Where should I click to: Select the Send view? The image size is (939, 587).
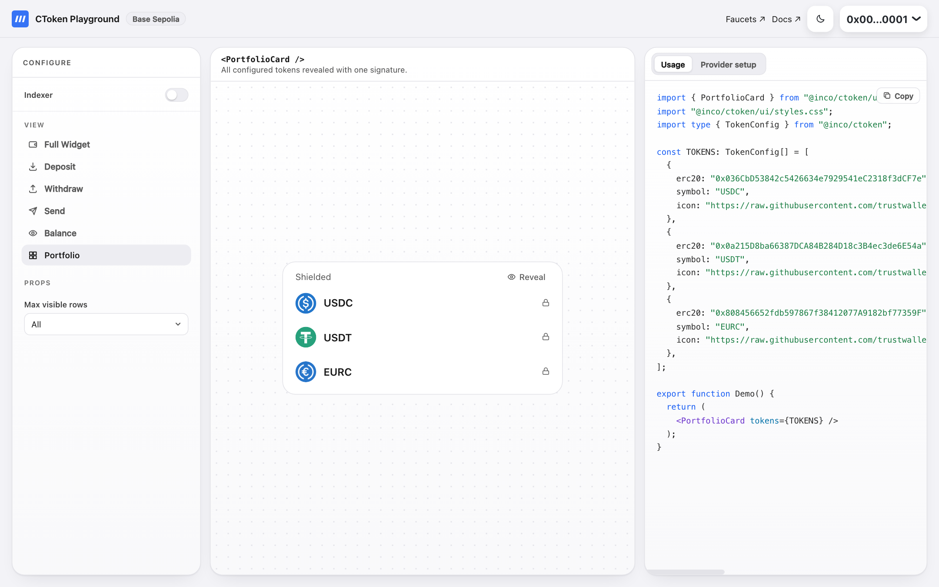click(106, 211)
